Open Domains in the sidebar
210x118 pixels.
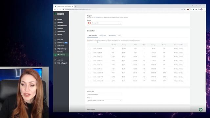coord(60,40)
